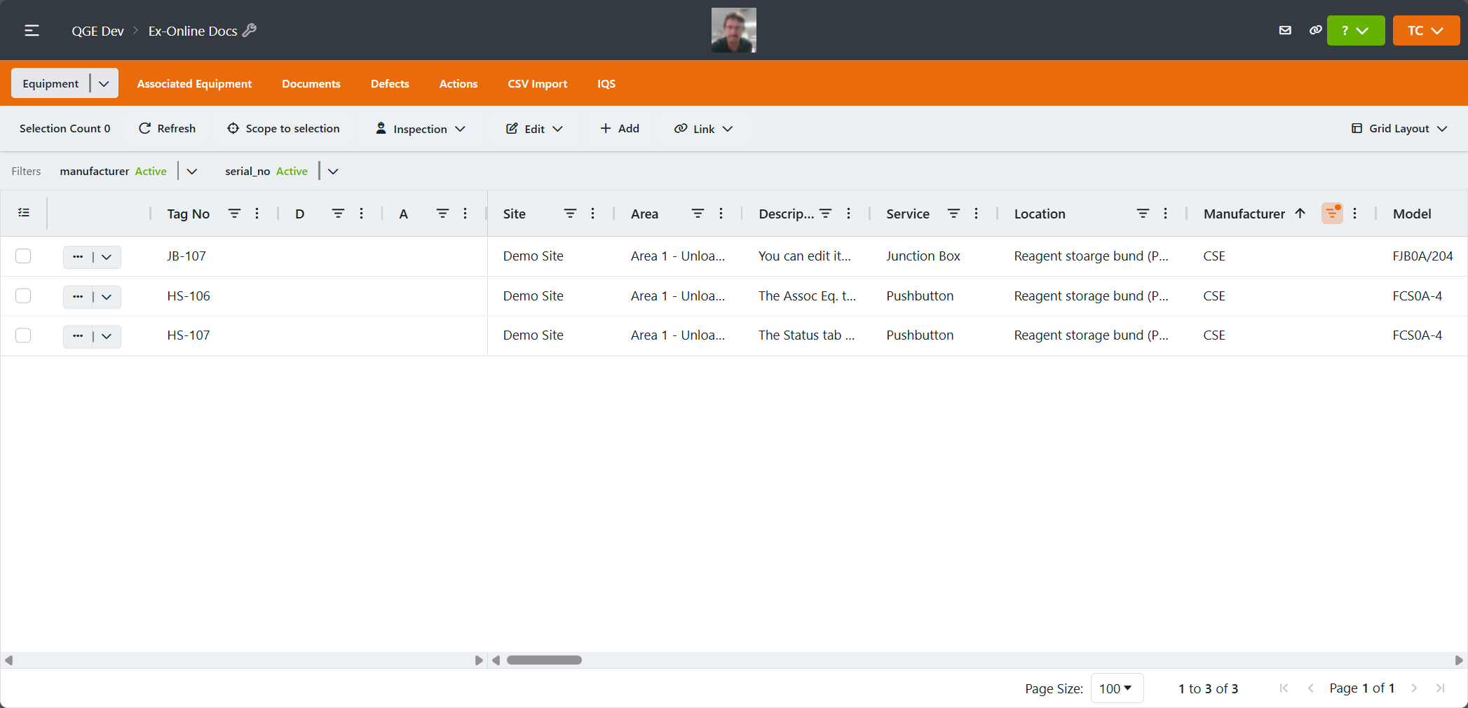This screenshot has height=708, width=1468.
Task: Open the Inspection dropdown
Action: [x=421, y=129]
